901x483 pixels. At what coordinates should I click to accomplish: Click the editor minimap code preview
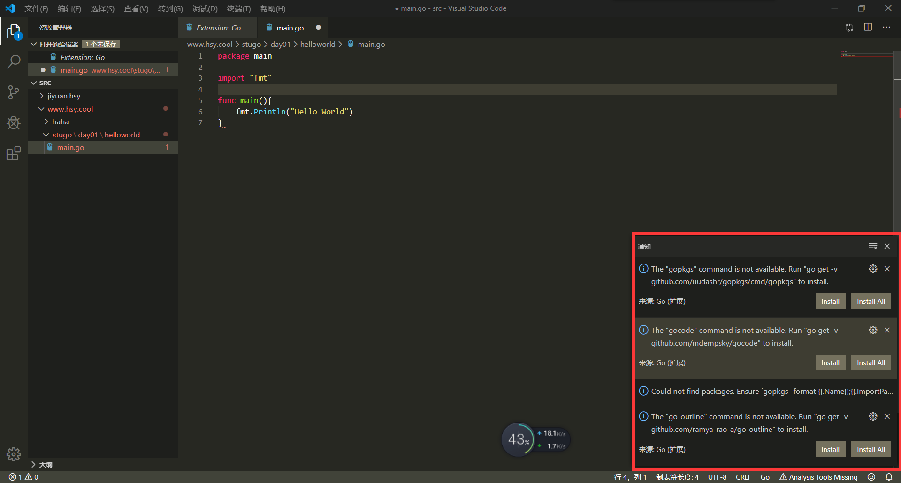tap(867, 54)
